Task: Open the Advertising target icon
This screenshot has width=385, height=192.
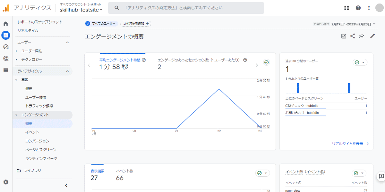Action: [6, 58]
